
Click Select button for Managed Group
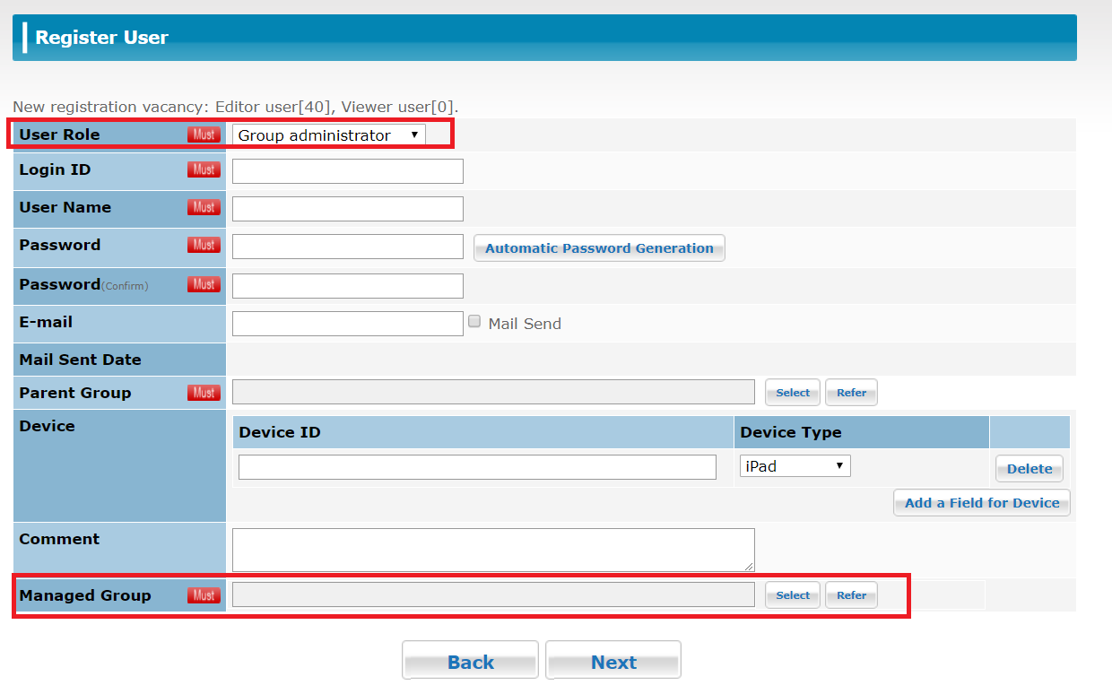click(792, 595)
